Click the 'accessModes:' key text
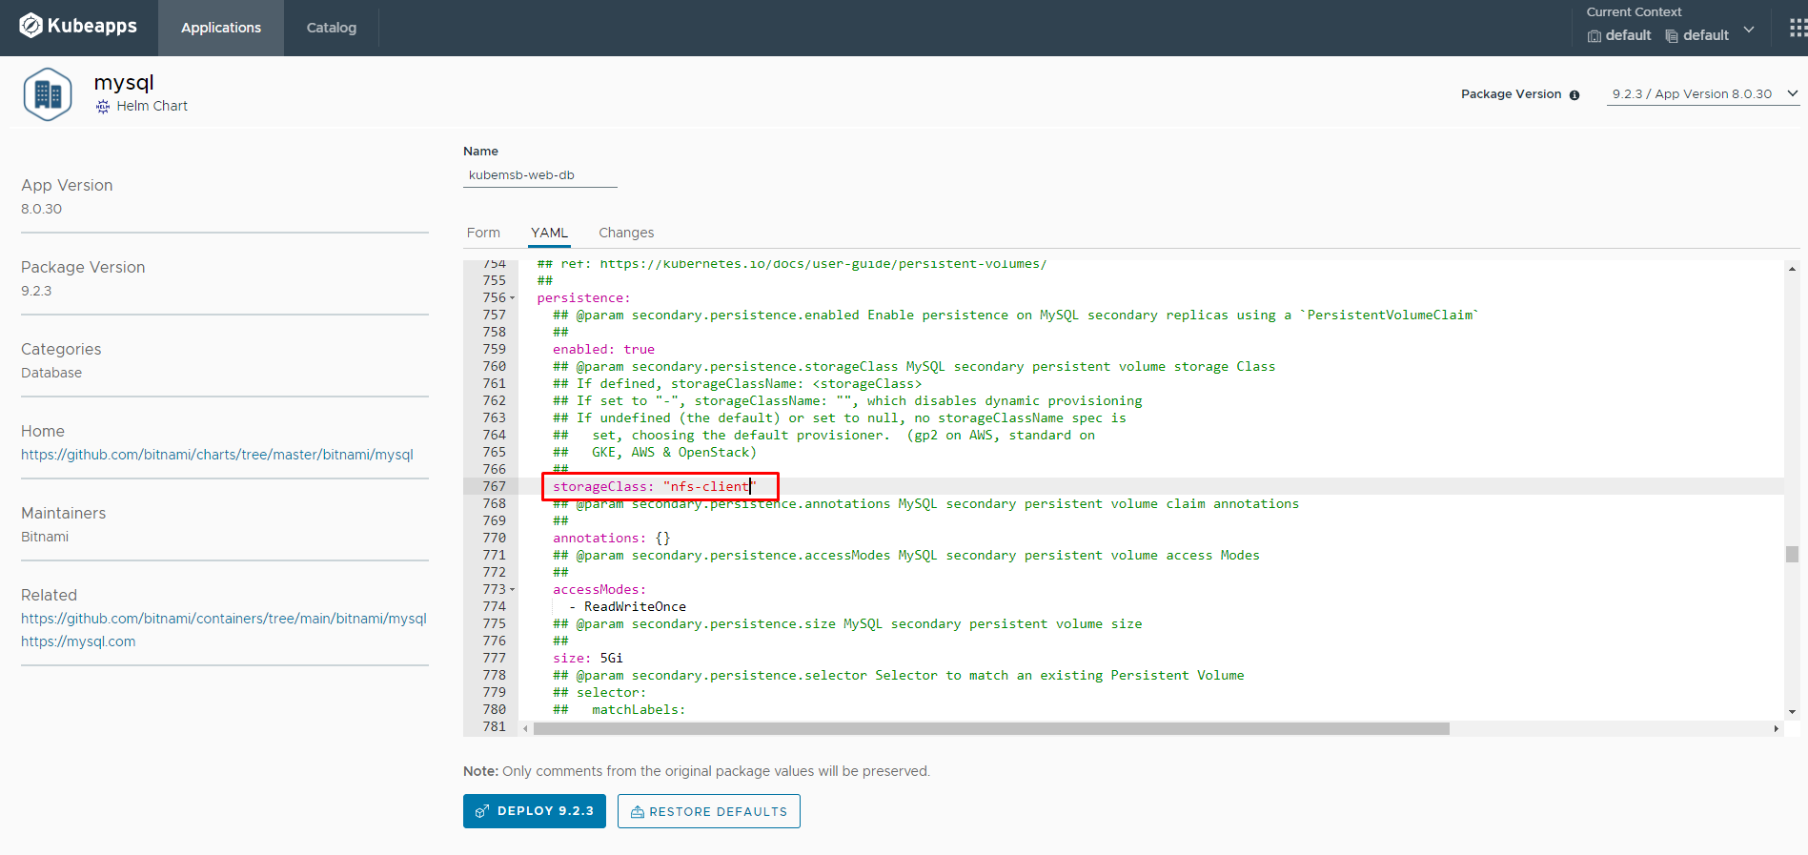The width and height of the screenshot is (1808, 855). pyautogui.click(x=599, y=590)
